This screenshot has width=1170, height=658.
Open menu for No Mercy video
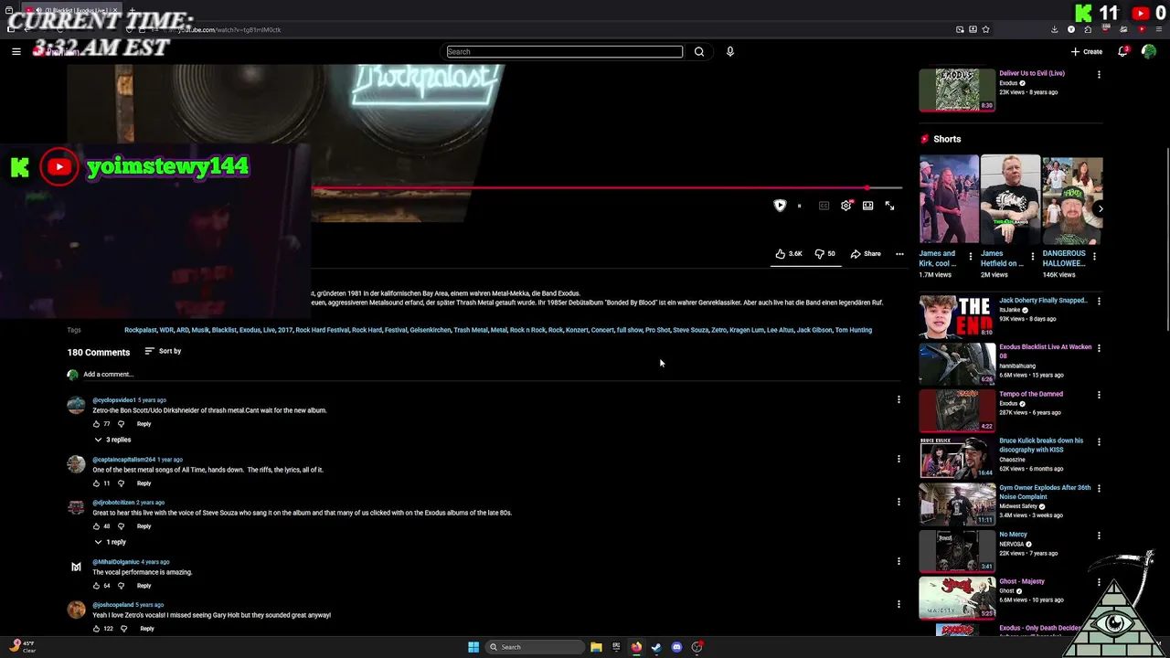coord(1099,536)
